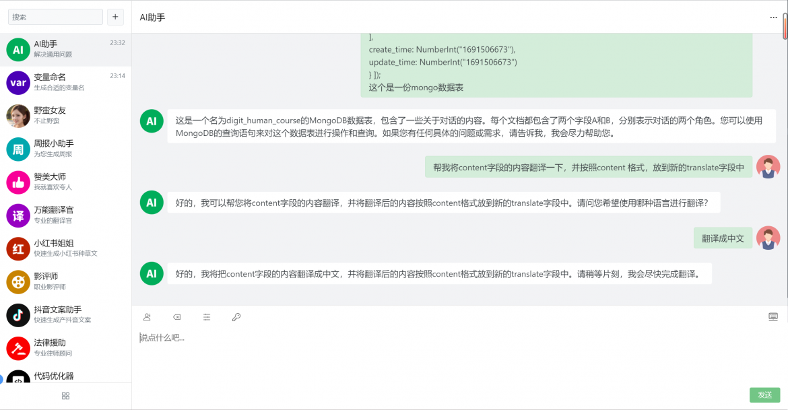
Task: Click the 发送 send button
Action: [x=765, y=395]
